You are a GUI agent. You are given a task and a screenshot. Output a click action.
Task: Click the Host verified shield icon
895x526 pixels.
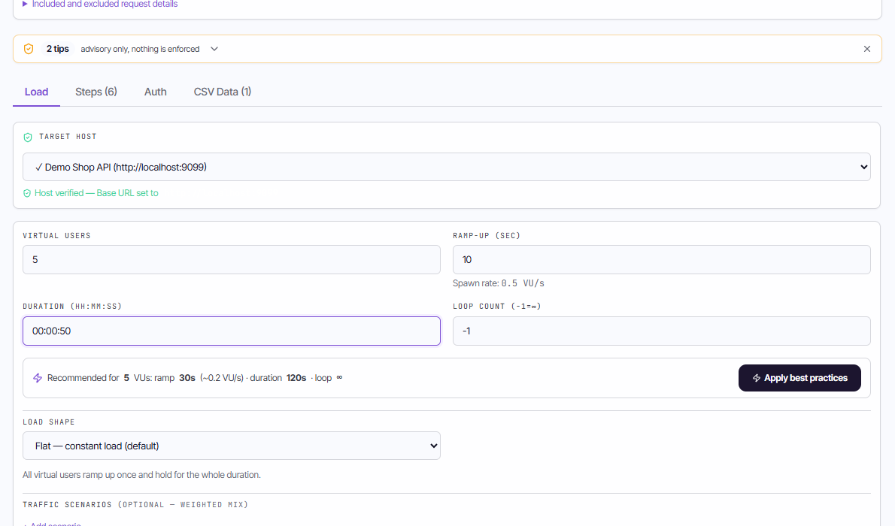[27, 193]
